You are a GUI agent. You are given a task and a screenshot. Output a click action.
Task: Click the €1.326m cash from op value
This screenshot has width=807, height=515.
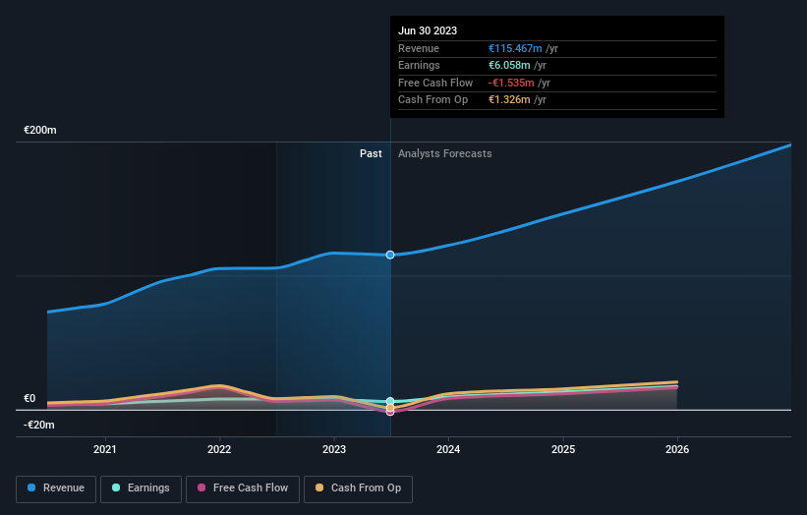tap(509, 100)
